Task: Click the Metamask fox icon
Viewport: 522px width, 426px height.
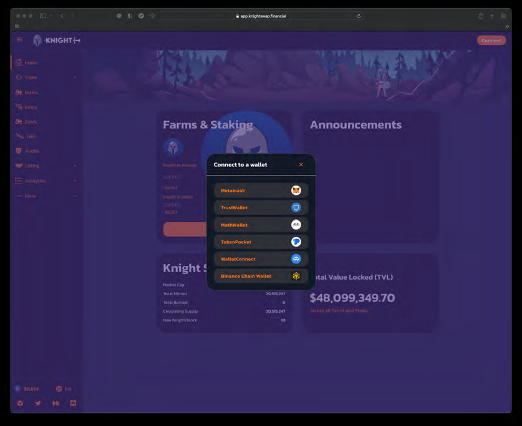Action: (296, 190)
